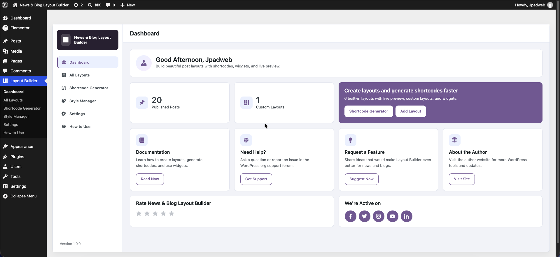This screenshot has height=257, width=560.
Task: Click the About the Author globe icon
Action: point(455,140)
